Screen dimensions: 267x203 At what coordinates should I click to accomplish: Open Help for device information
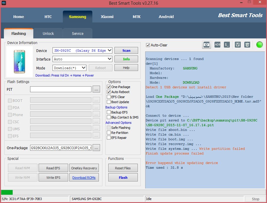(126, 68)
